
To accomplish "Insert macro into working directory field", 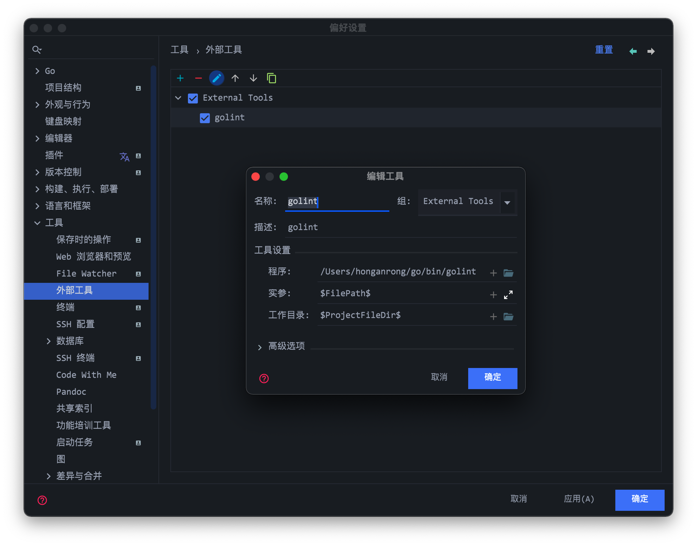I will [x=493, y=316].
